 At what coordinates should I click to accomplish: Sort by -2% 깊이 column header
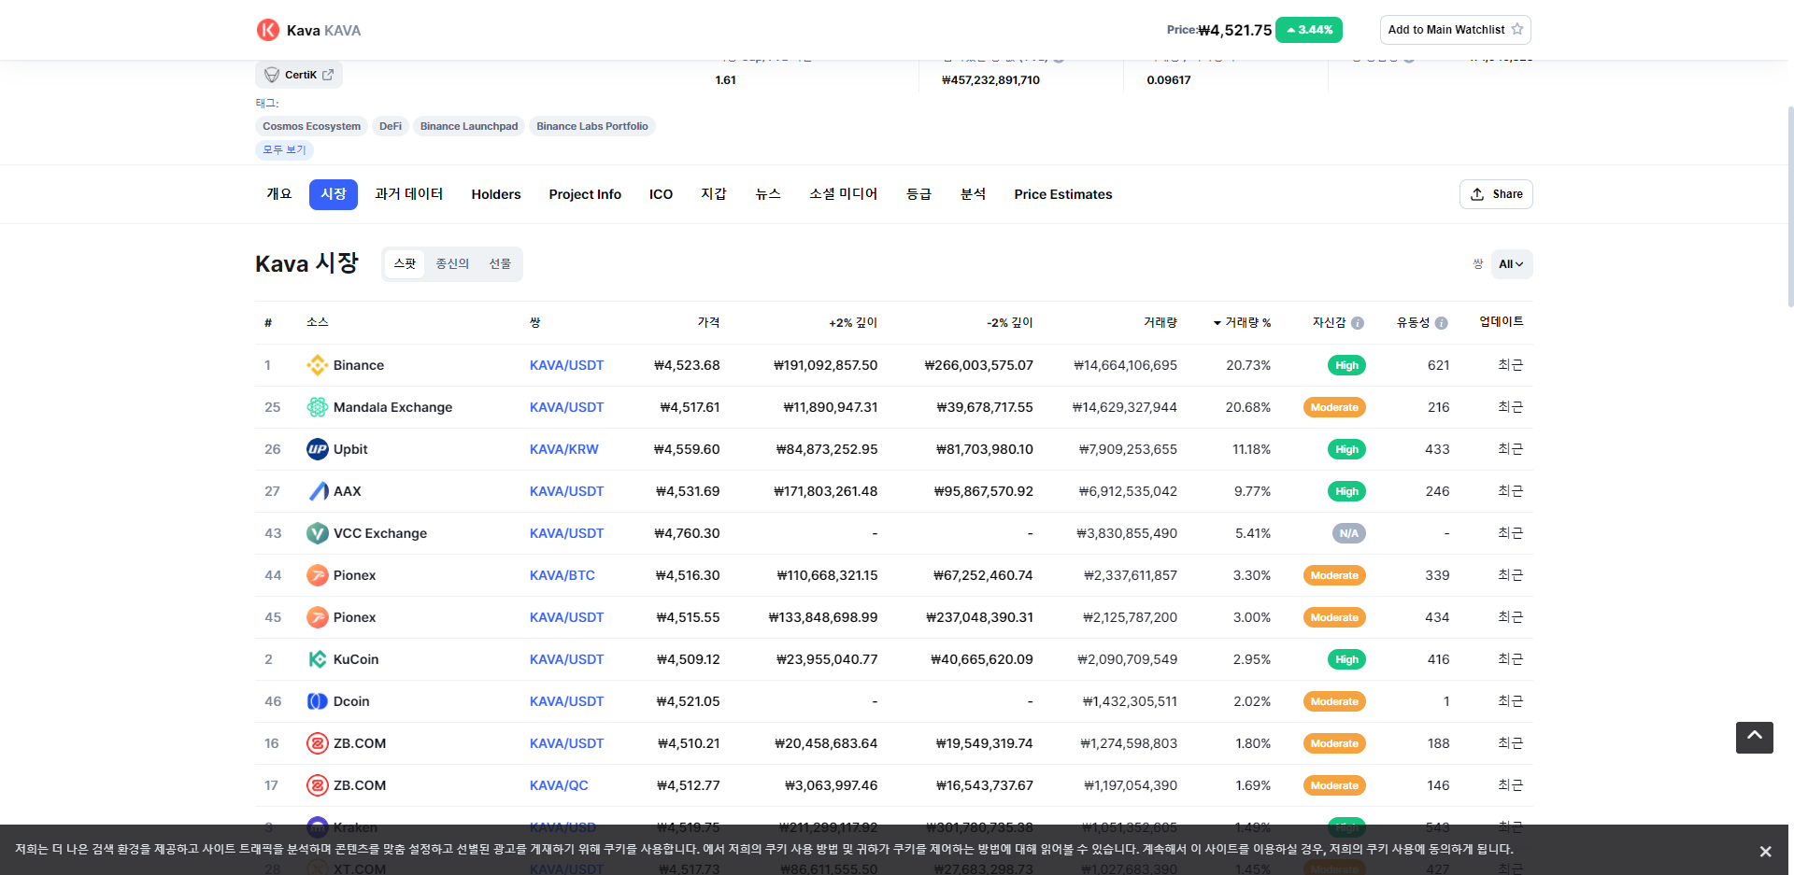point(1010,322)
